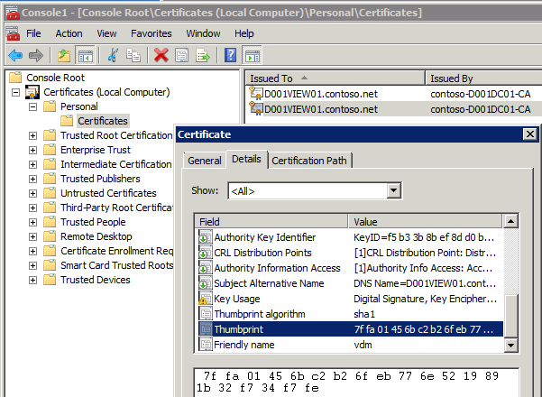Open the Favorites menu
The width and height of the screenshot is (542, 397).
point(151,33)
